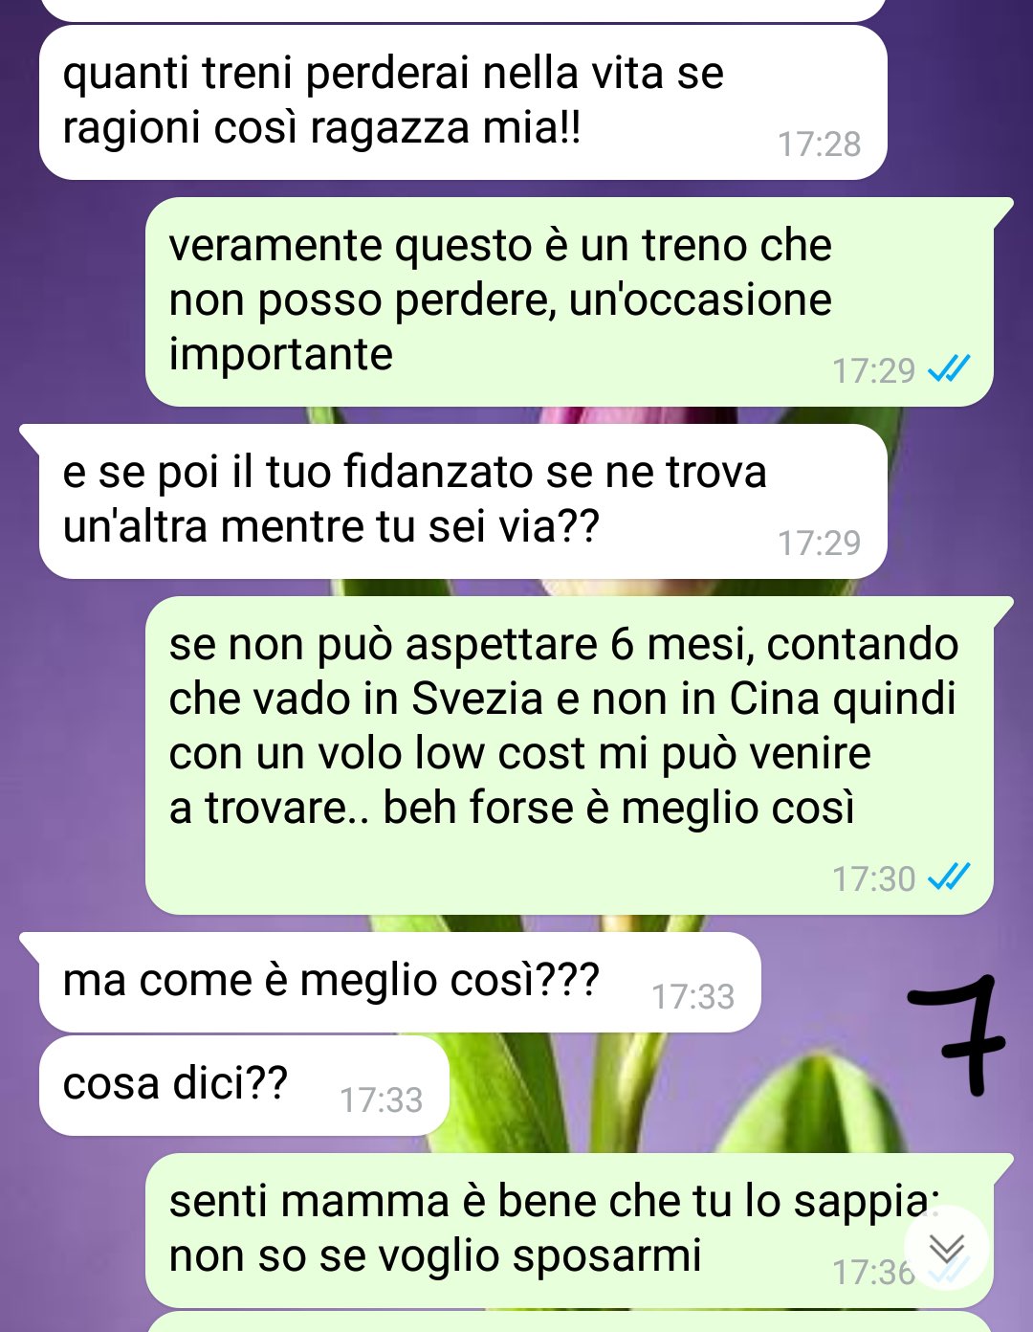Select the 'cosa dici??' message bubble

coord(244,1085)
